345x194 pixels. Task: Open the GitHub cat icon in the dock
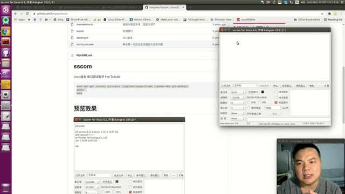coord(6,53)
